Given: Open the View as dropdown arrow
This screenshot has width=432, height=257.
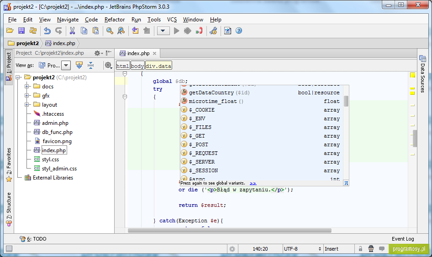Looking at the screenshot, I should click(66, 66).
